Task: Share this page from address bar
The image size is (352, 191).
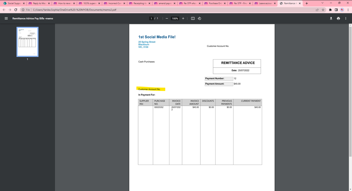Action: 317,10
